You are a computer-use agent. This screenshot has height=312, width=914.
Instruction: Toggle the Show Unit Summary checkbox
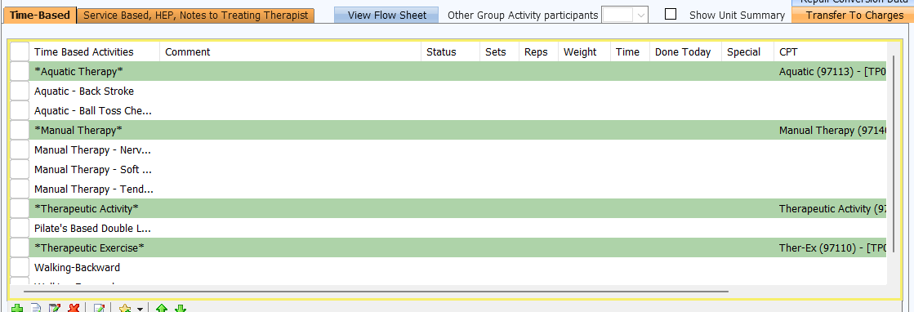pos(671,14)
